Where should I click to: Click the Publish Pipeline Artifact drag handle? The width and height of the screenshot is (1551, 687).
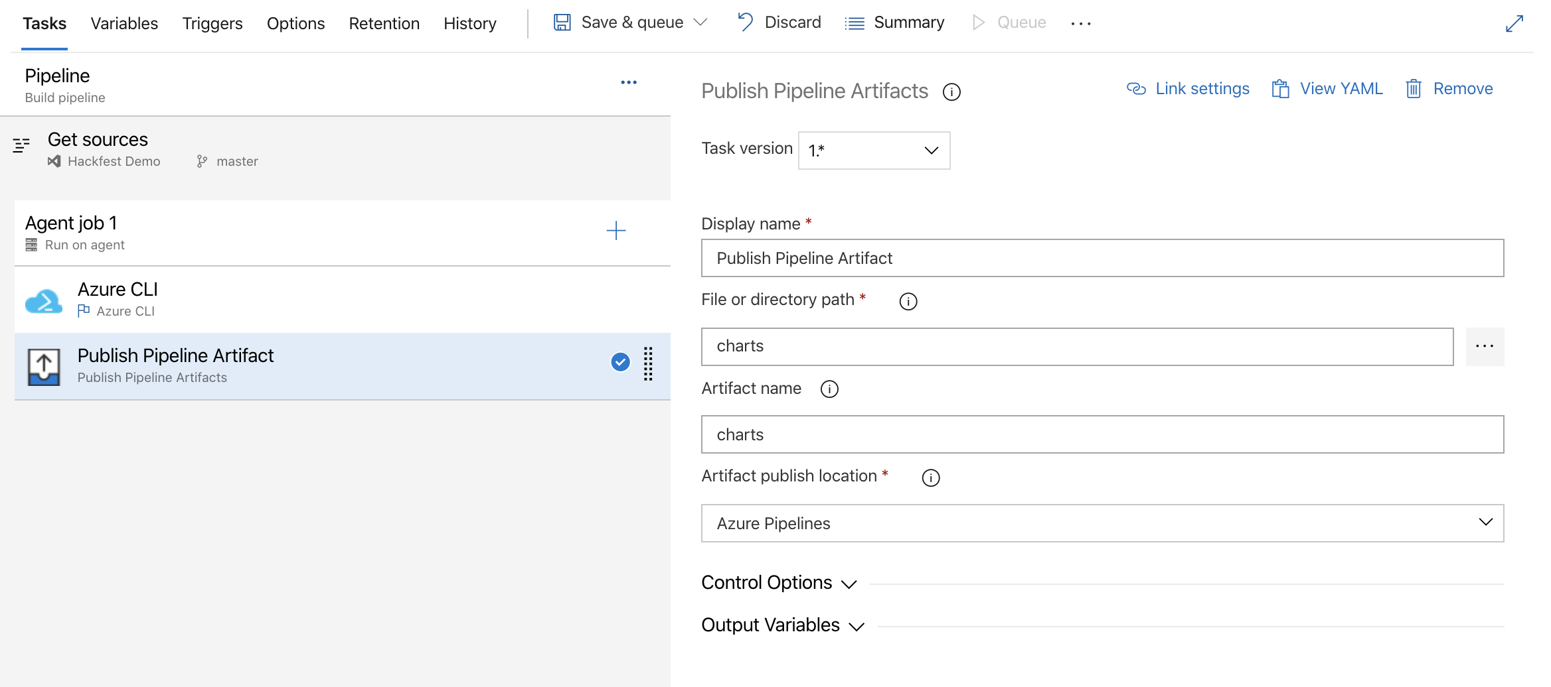[648, 364]
